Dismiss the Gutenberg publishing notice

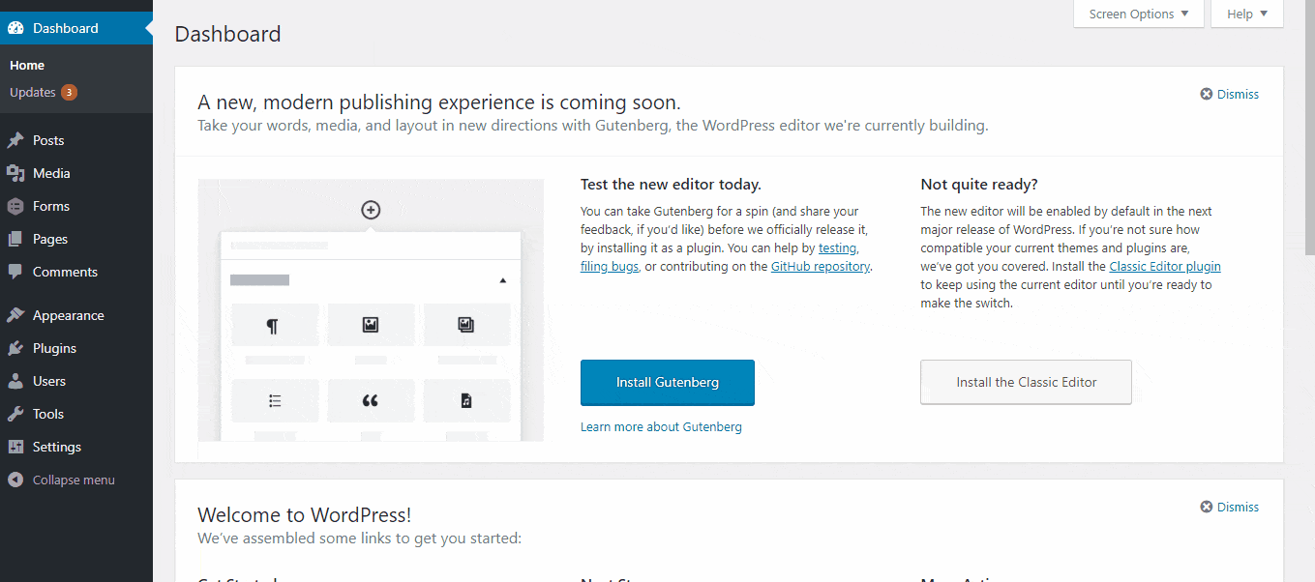click(1230, 94)
